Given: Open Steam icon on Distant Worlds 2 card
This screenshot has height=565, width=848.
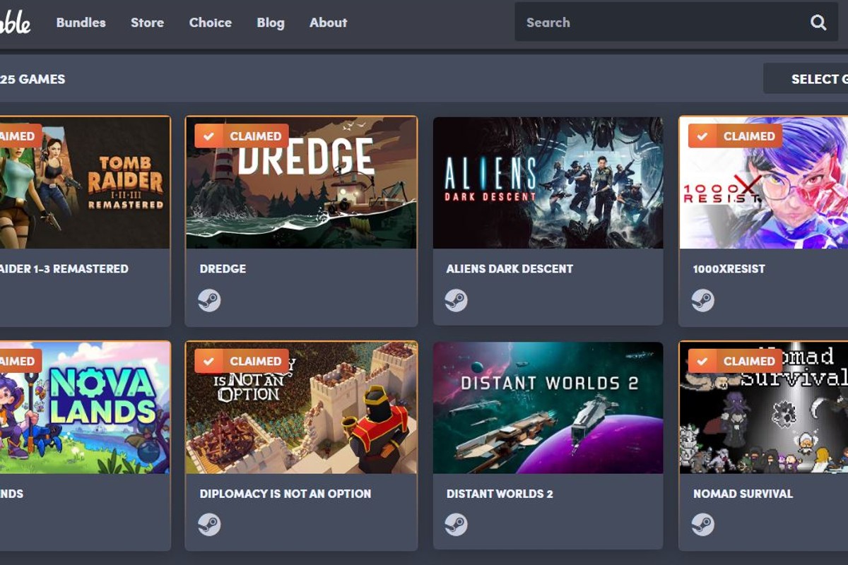Looking at the screenshot, I should (x=456, y=525).
